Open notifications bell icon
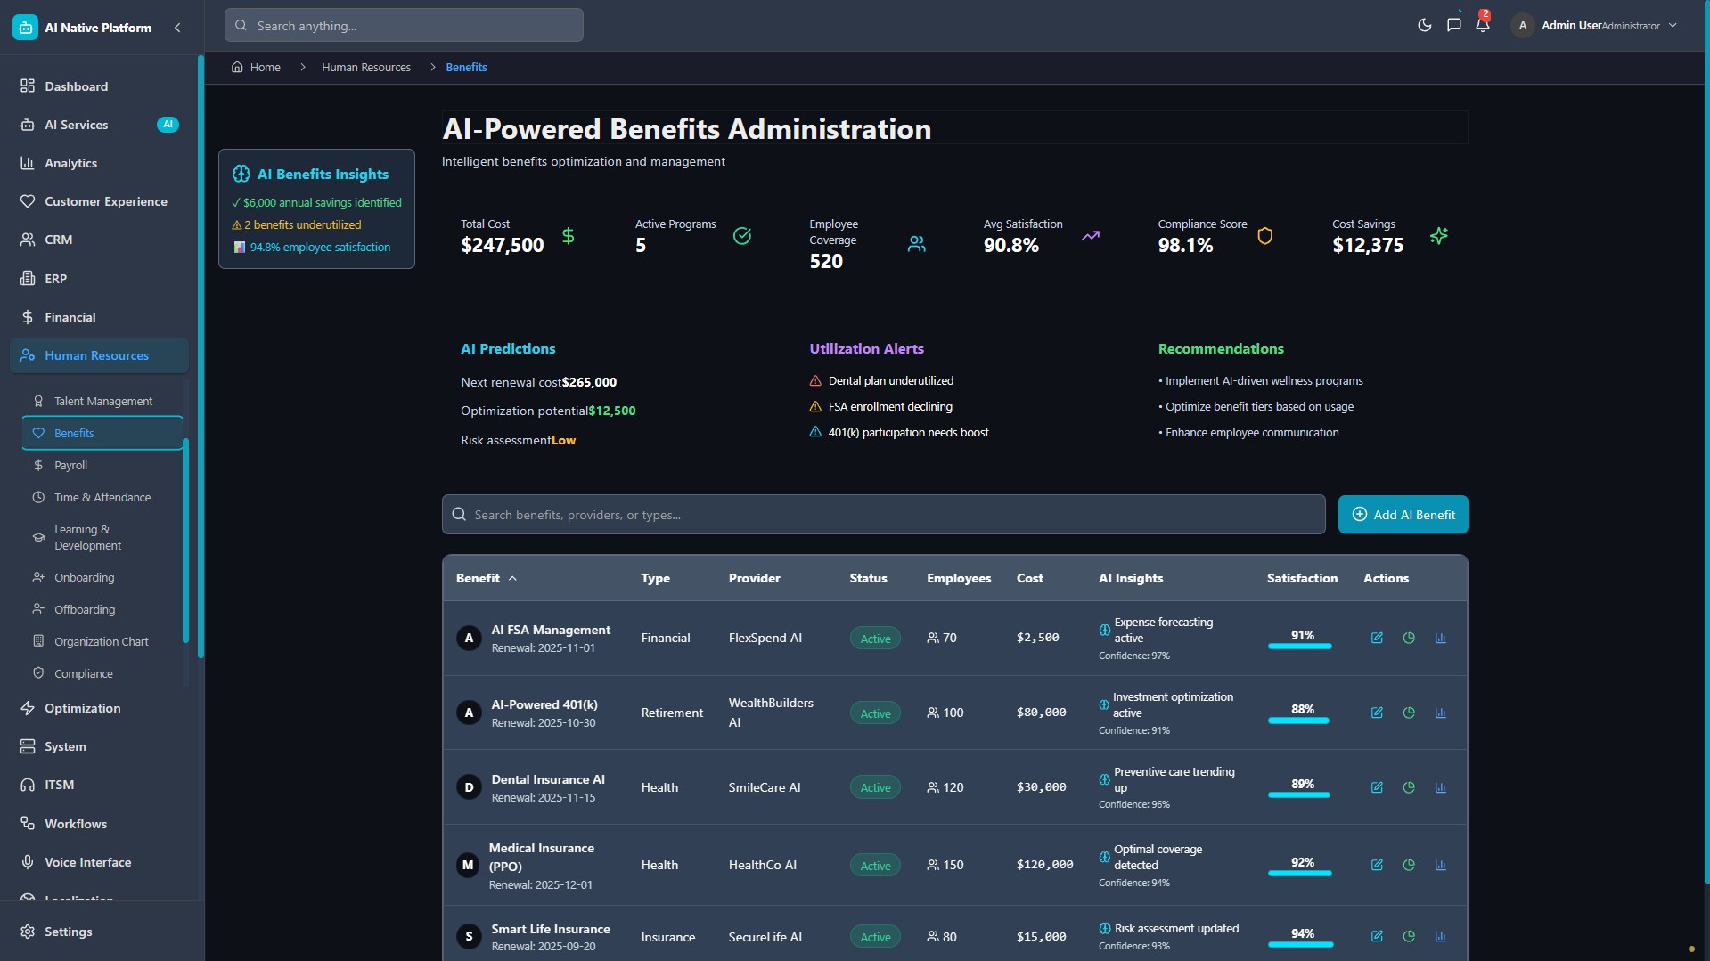Screen dimensions: 1710x961 point(1483,25)
